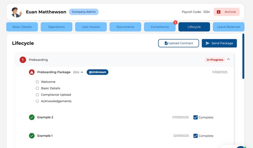This screenshot has height=148, width=253.
Task: Click Euan Matthewson's avatar image
Action: [x=17, y=12]
